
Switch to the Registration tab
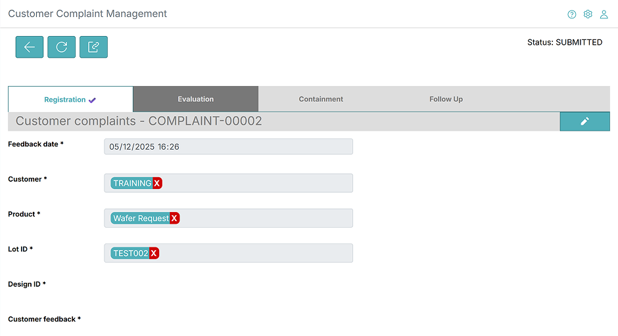point(70,100)
